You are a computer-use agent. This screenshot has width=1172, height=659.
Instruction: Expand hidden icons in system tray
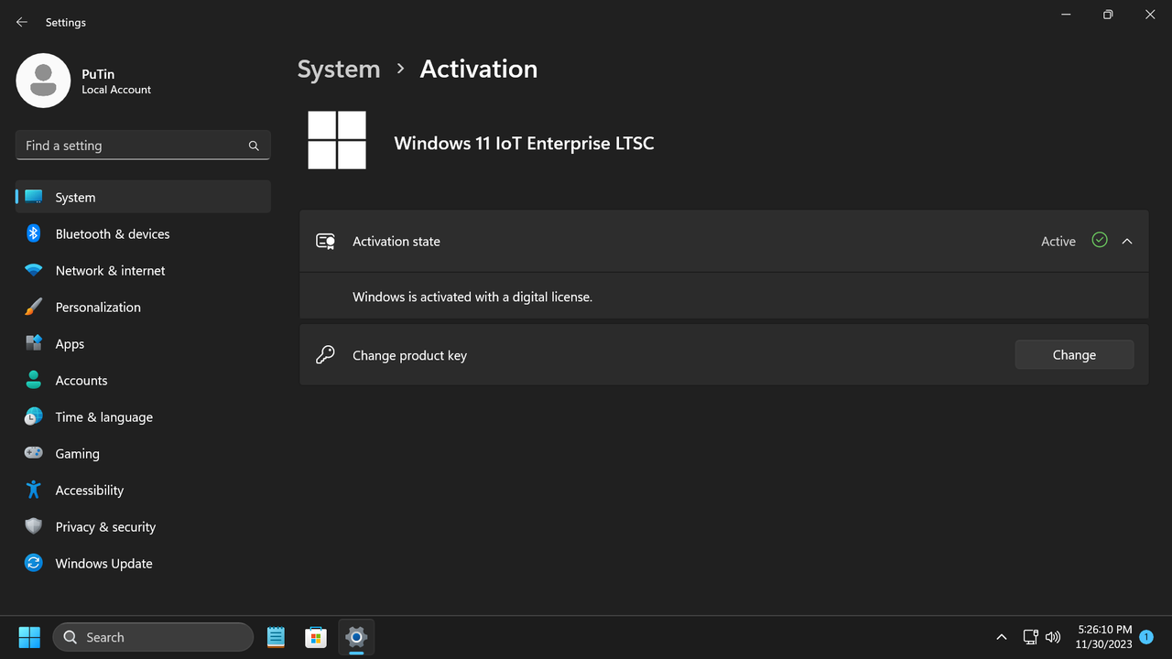(x=1001, y=636)
